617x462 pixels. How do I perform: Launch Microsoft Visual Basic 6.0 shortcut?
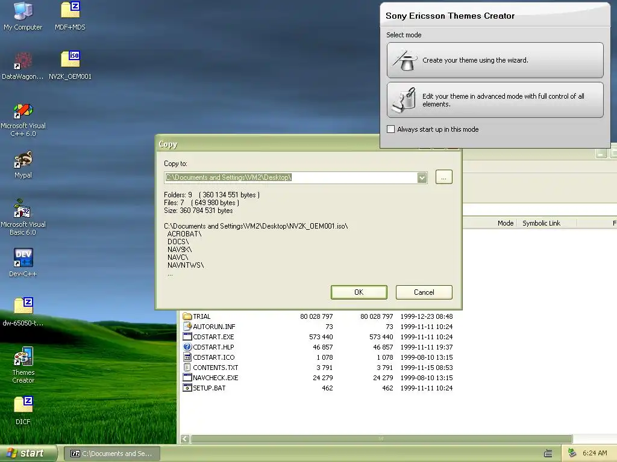(x=23, y=218)
